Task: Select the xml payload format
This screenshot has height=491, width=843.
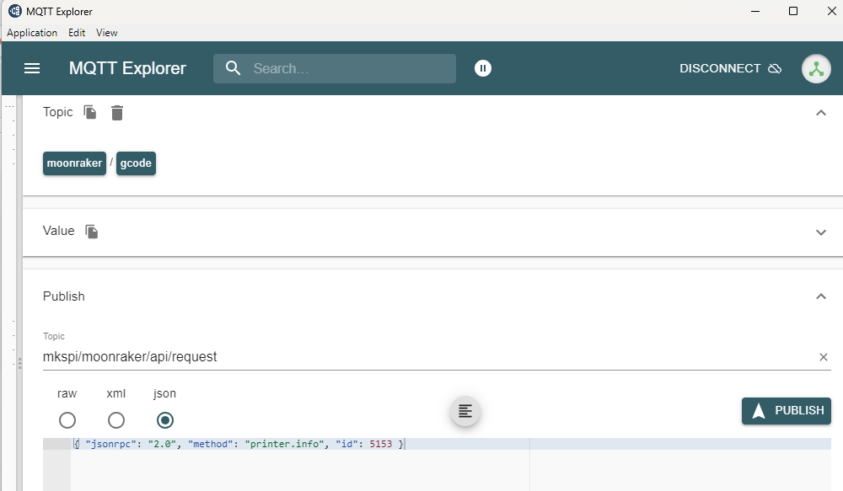Action: 116,420
